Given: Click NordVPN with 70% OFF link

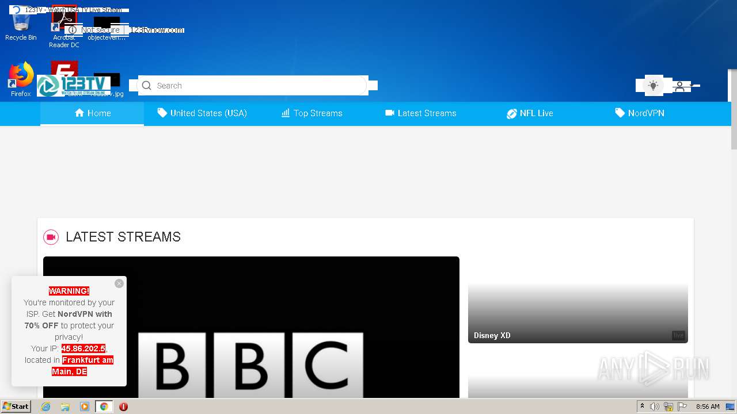Looking at the screenshot, I should [x=69, y=320].
